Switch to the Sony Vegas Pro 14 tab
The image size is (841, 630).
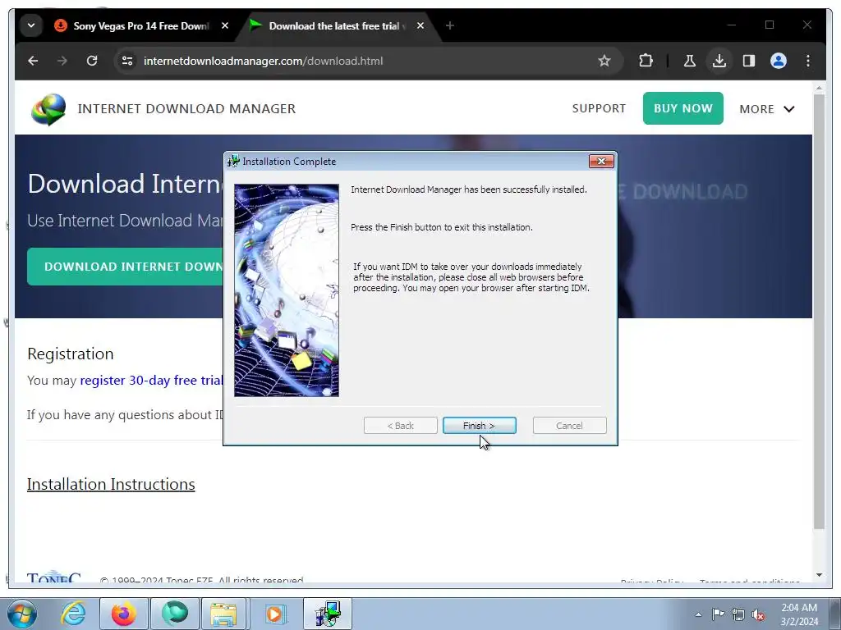coord(140,25)
